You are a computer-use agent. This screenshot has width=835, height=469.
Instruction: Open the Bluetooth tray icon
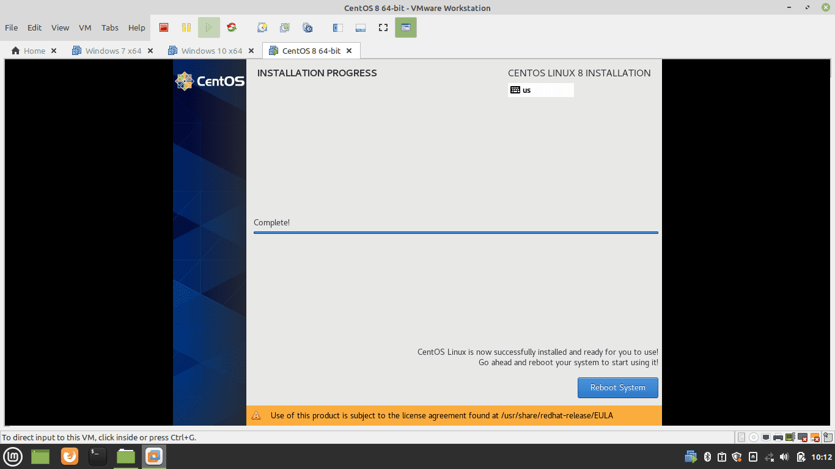click(x=707, y=457)
